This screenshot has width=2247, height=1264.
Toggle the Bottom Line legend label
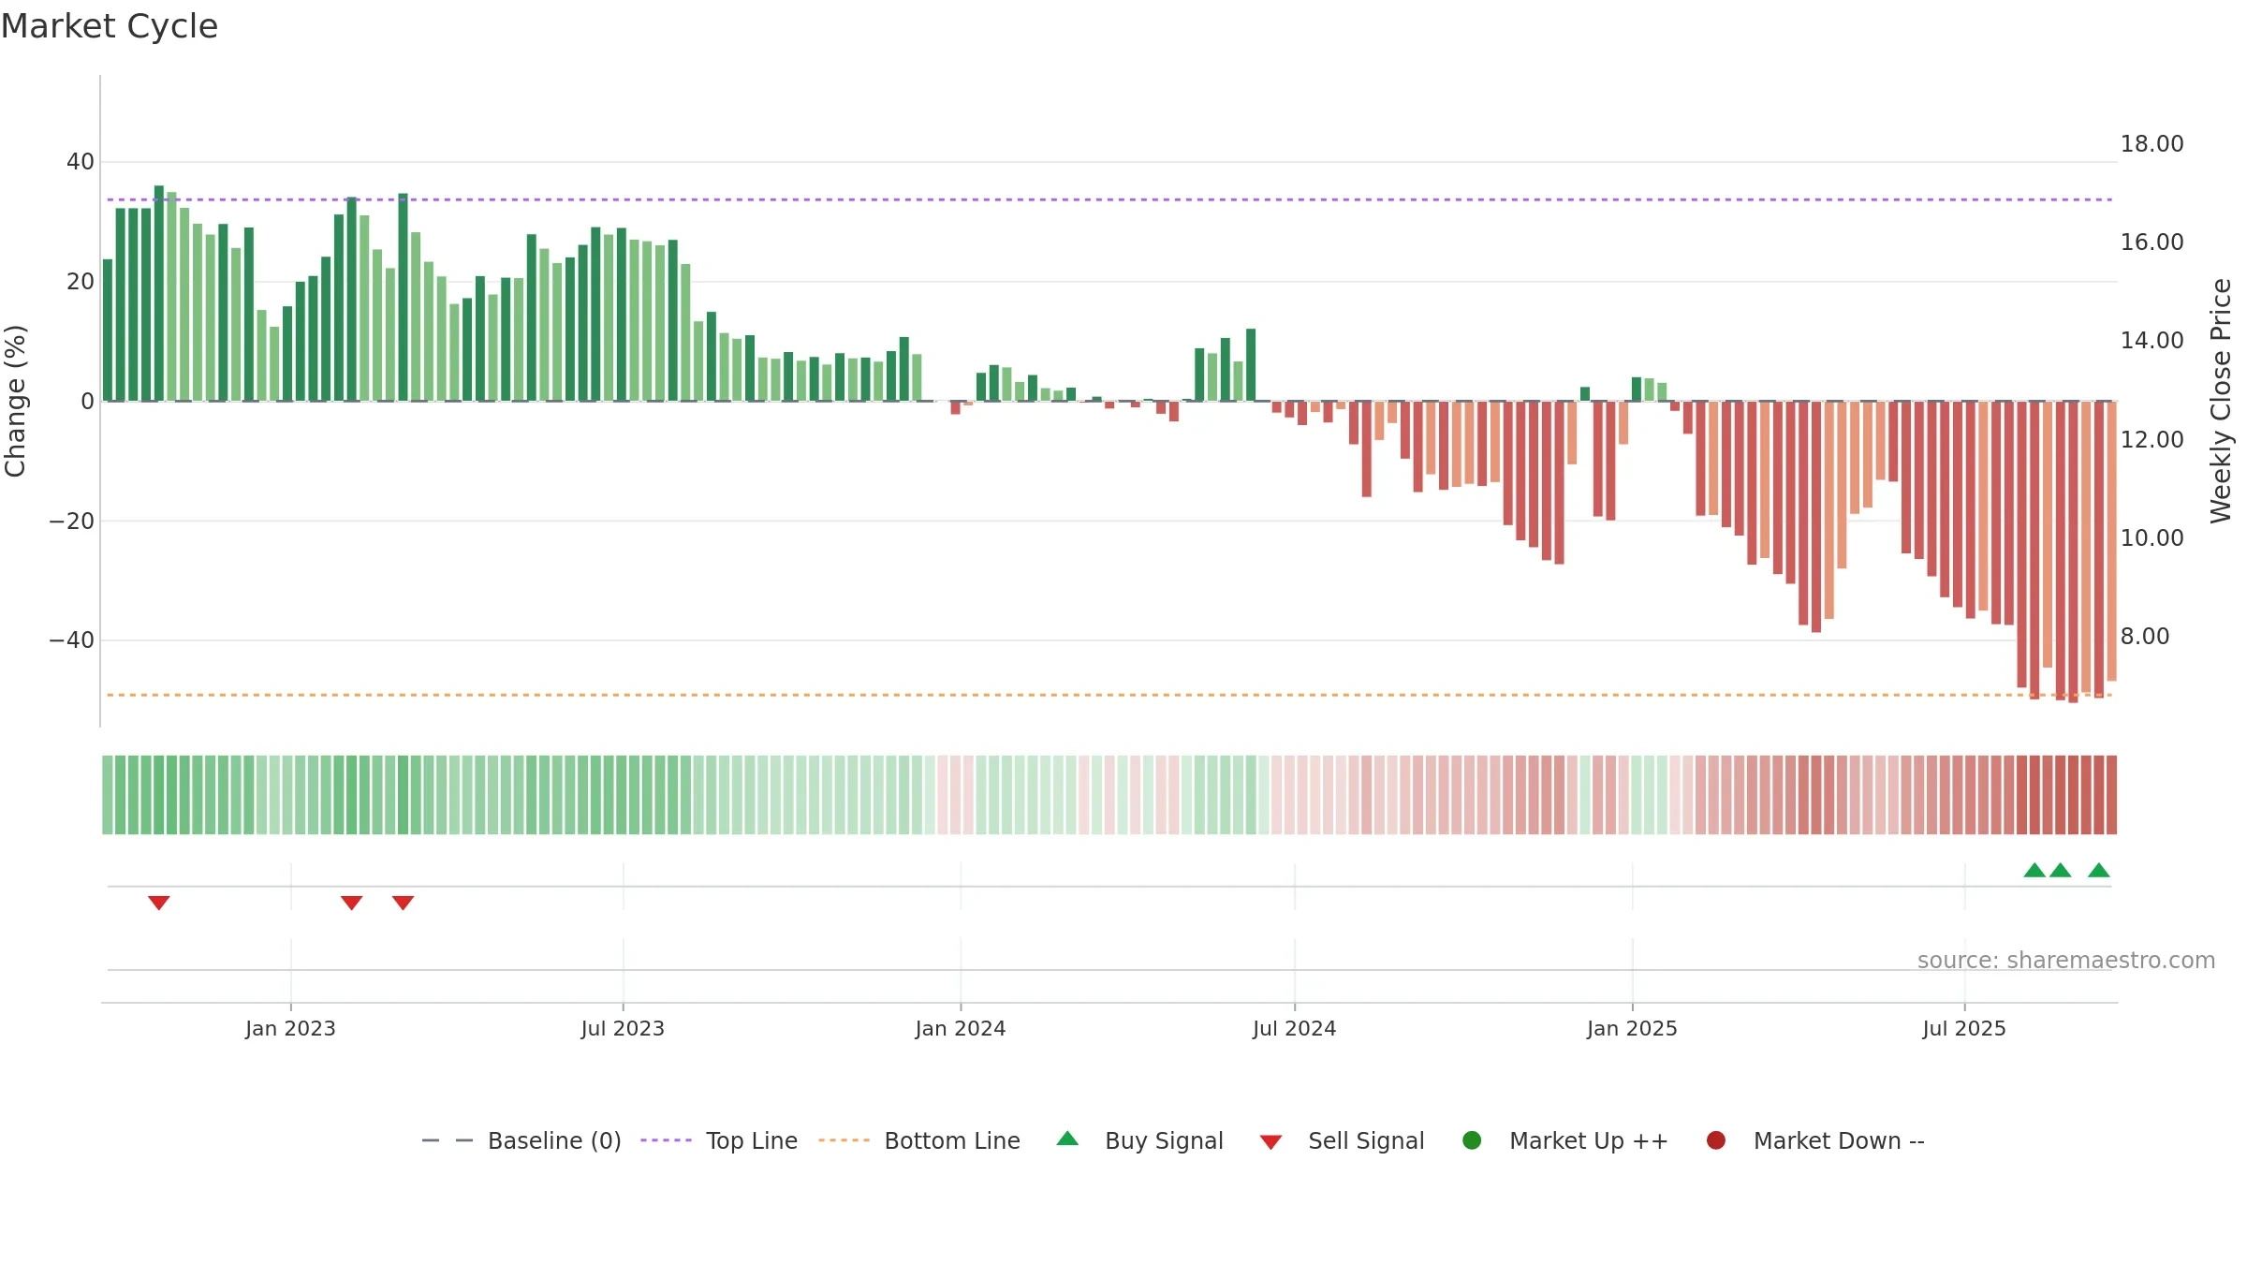pyautogui.click(x=952, y=1141)
